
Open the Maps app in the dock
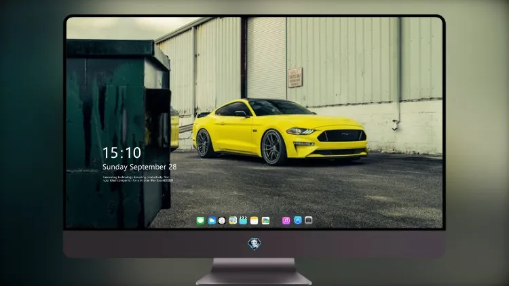click(233, 221)
